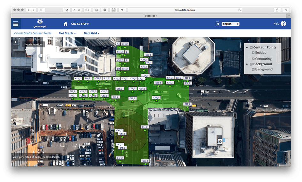Toggle the Contouring layer checkbox

click(253, 59)
